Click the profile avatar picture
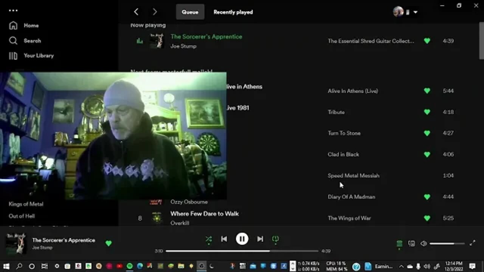484x272 pixels. click(398, 12)
